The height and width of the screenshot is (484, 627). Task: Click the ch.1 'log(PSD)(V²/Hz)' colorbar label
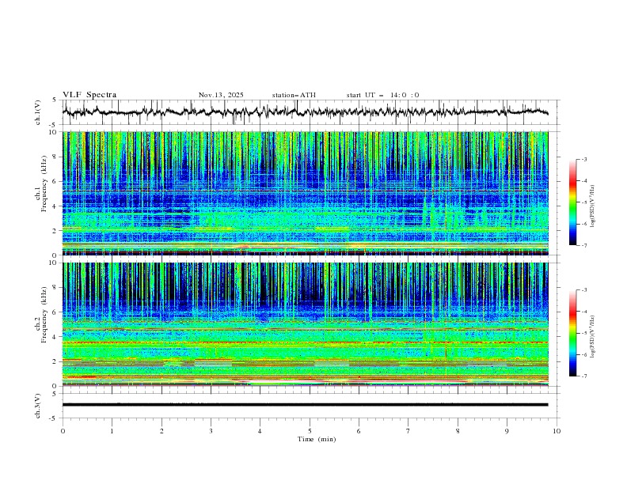[x=592, y=206]
